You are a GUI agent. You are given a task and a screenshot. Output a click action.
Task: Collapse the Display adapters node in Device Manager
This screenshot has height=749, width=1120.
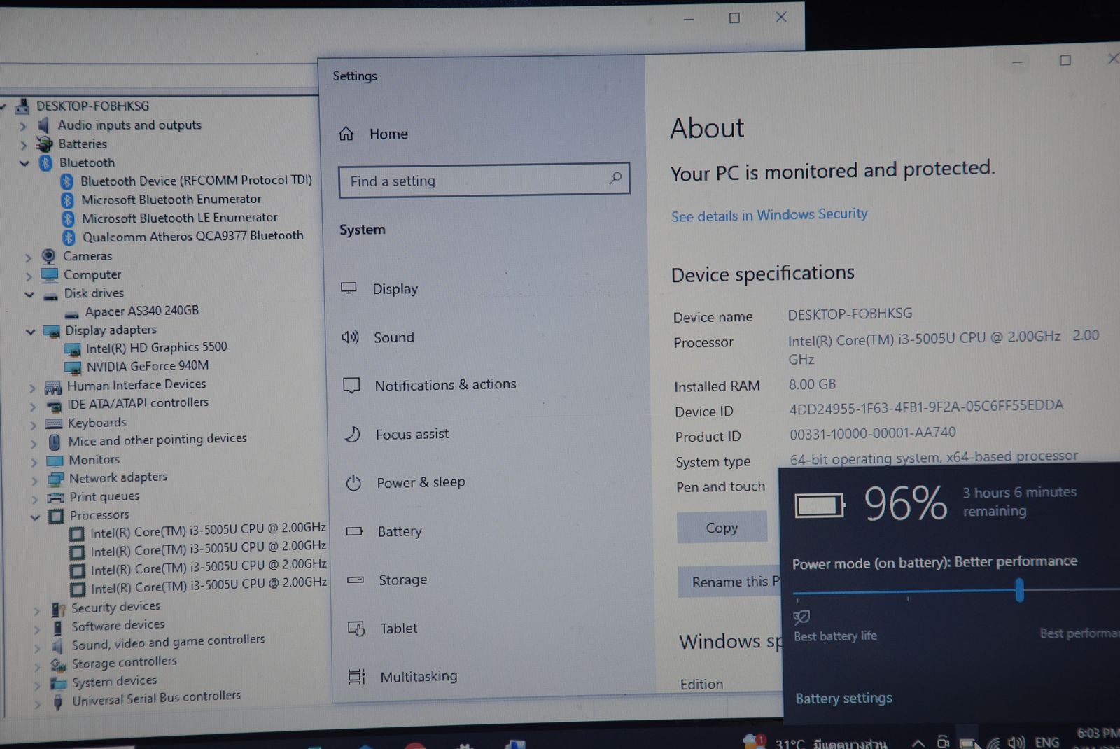click(31, 332)
